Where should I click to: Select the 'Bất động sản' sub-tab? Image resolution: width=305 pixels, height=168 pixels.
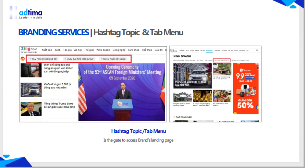pyautogui.click(x=178, y=60)
